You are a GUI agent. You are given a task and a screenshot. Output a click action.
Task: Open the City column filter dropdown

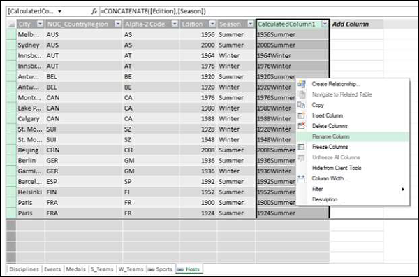[40, 24]
